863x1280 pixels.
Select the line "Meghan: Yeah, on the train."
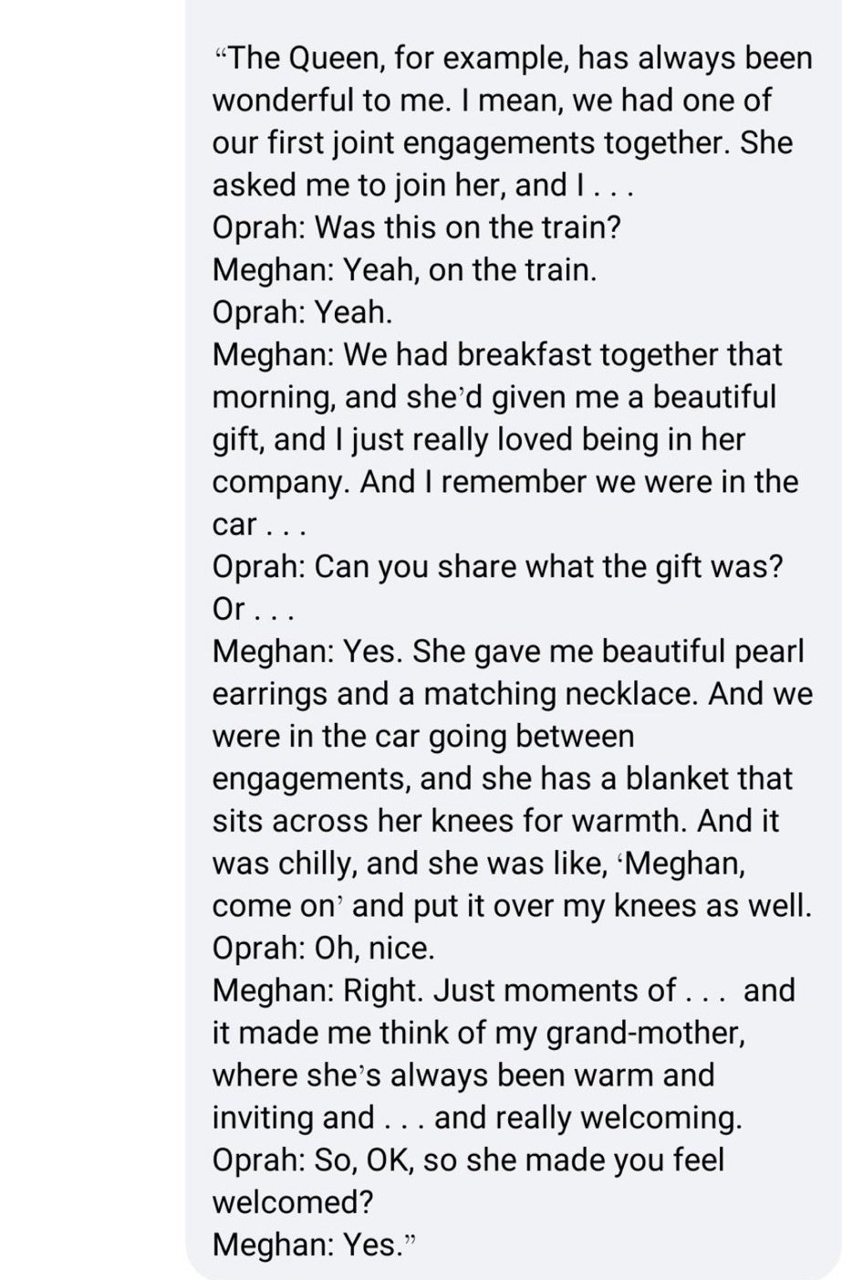tap(405, 270)
